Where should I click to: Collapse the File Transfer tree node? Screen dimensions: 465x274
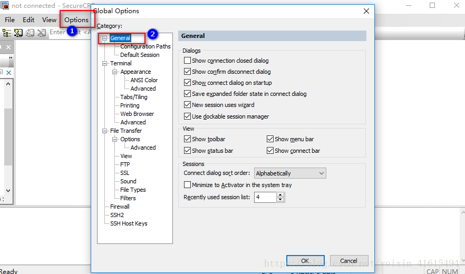pyautogui.click(x=104, y=131)
